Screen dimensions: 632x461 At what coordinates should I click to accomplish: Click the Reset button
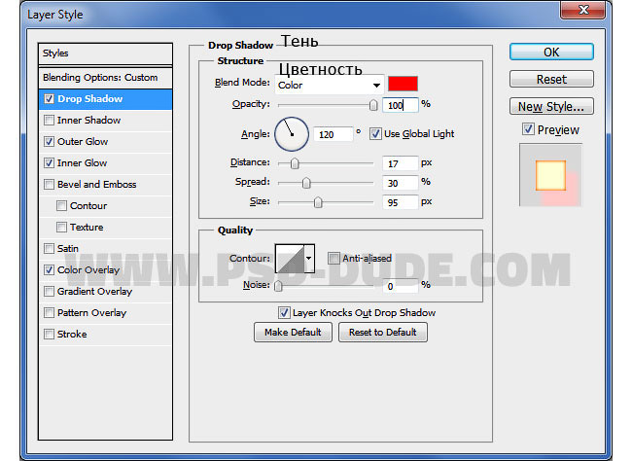(551, 79)
